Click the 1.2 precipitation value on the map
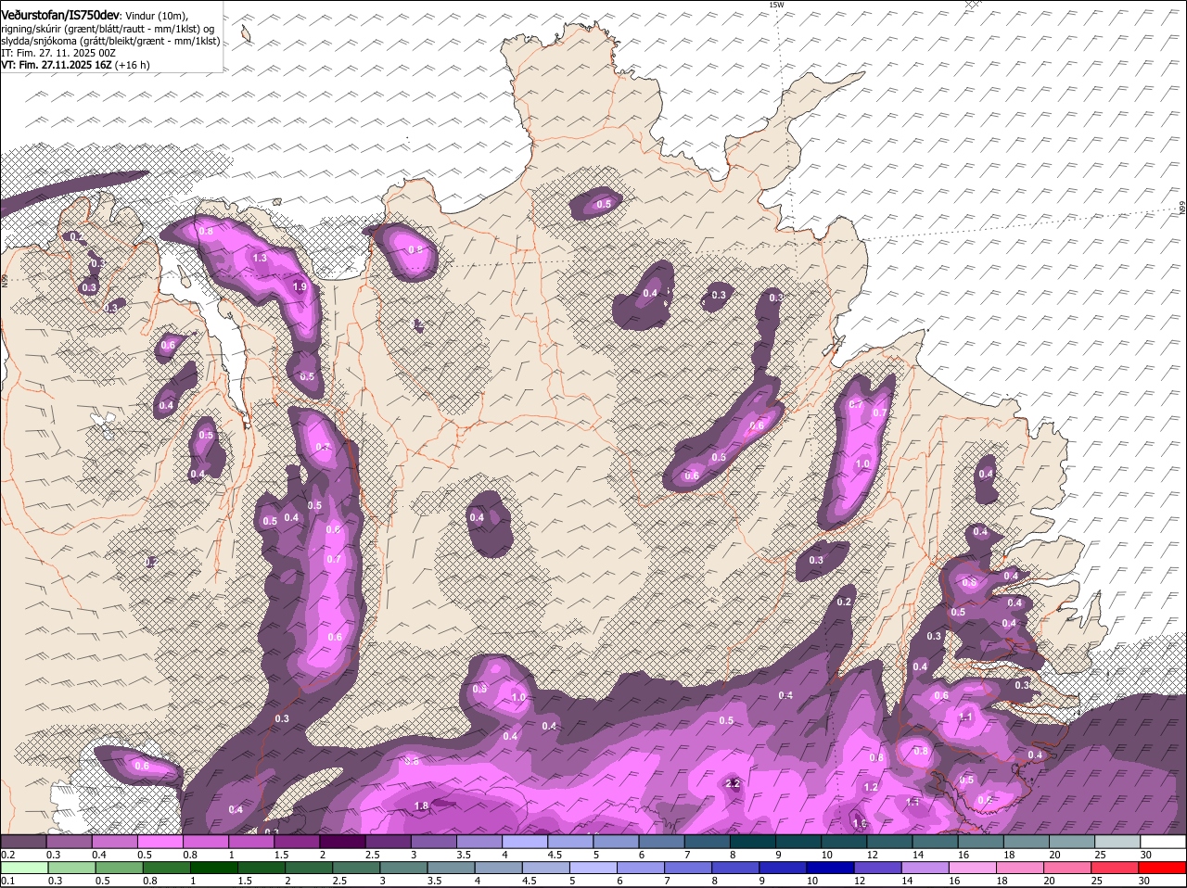Screen dimensions: 1187x888 (870, 787)
